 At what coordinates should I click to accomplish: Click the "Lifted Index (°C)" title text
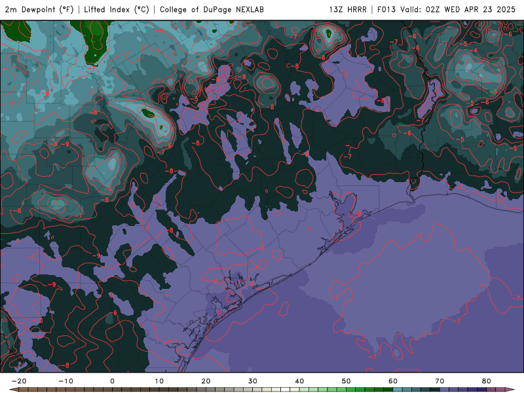coord(117,9)
